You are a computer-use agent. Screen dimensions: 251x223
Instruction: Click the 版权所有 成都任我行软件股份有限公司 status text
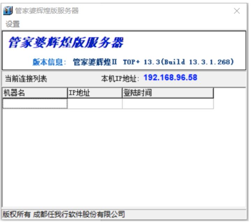click(63, 214)
